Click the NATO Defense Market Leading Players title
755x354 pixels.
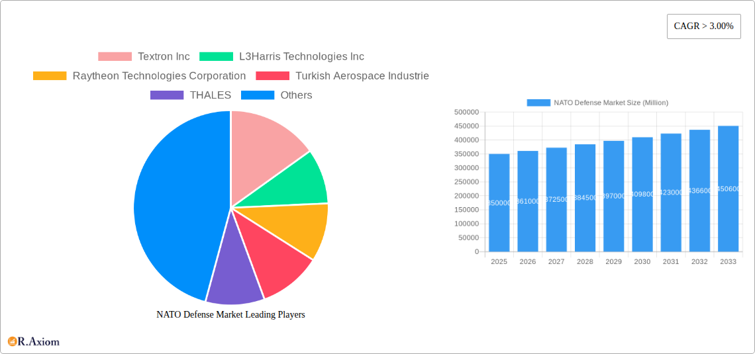pyautogui.click(x=230, y=315)
